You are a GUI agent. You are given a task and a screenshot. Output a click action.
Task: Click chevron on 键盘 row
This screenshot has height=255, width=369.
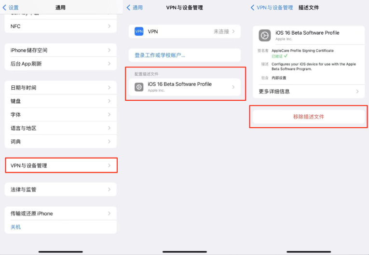[109, 101]
